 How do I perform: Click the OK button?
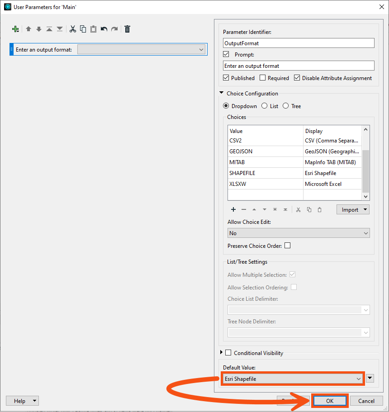330,401
